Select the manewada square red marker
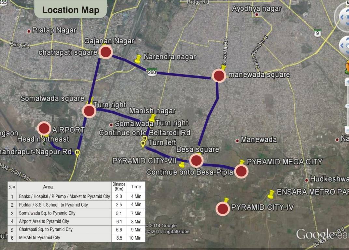Viewport: 349px width, 250px height. 218,76
